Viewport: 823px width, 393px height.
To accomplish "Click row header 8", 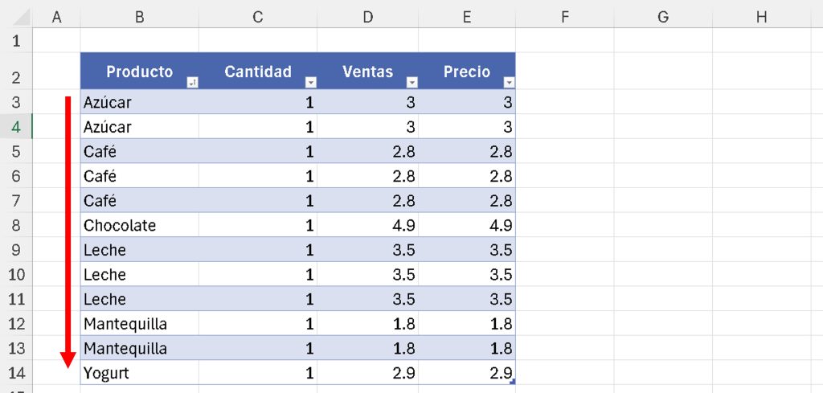I will [x=16, y=225].
